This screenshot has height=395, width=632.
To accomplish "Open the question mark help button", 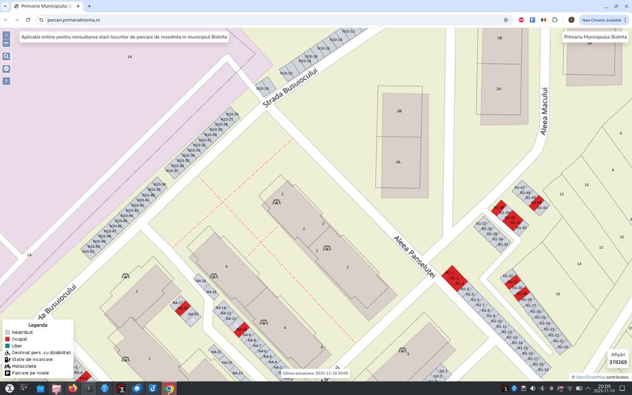I will click(6, 81).
